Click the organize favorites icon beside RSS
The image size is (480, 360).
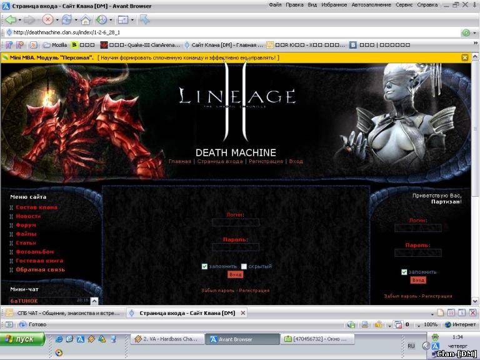(x=19, y=45)
